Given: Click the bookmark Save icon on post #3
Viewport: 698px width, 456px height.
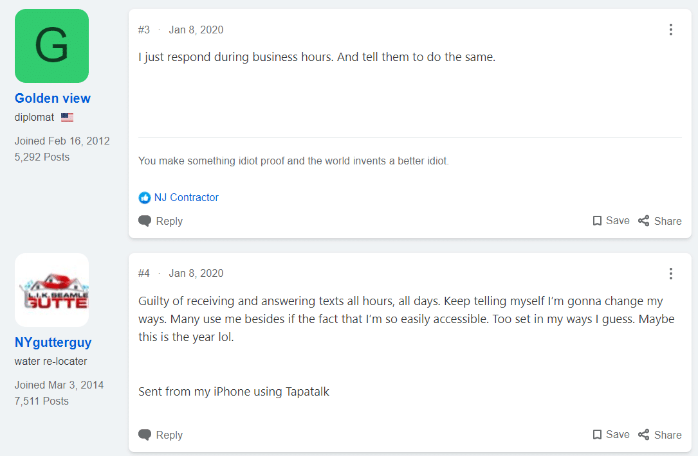Looking at the screenshot, I should coord(597,221).
